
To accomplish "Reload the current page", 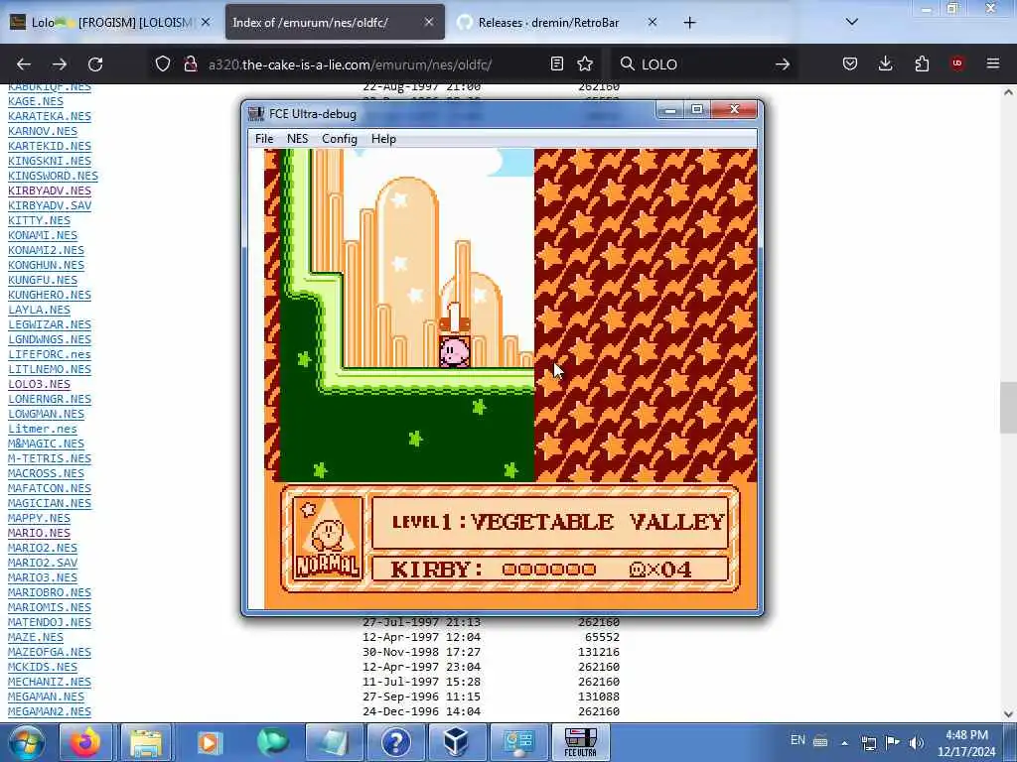I will point(95,64).
